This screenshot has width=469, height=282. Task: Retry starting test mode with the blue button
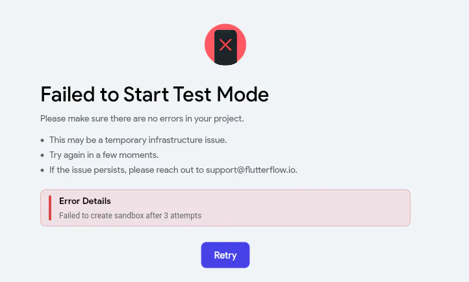click(x=225, y=255)
